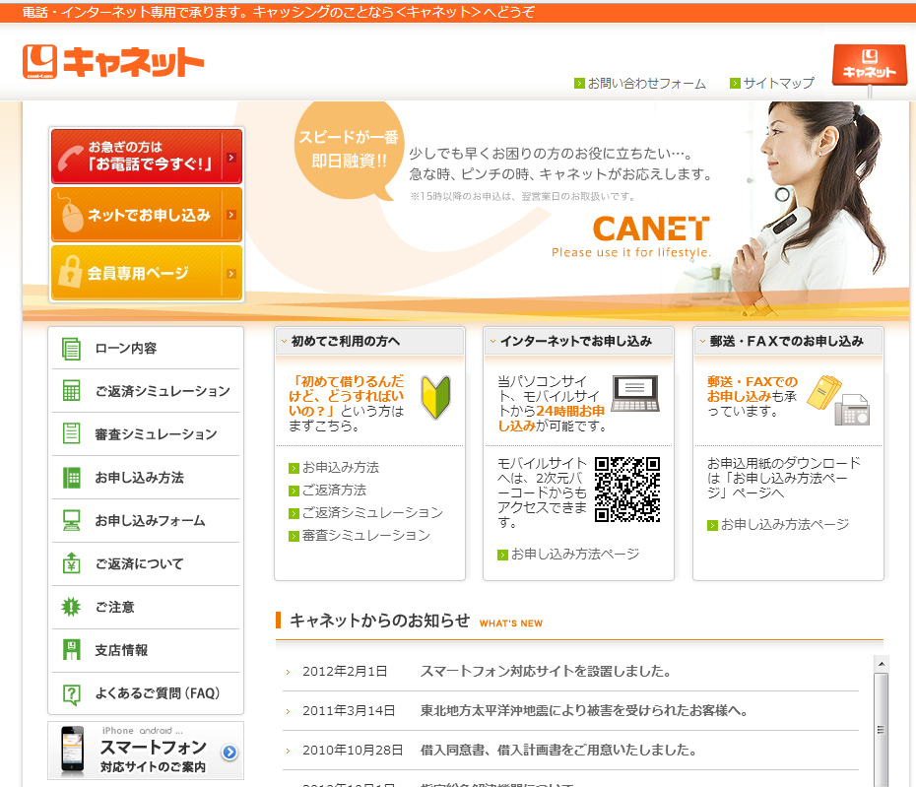Open お申し込み方法 sidebar menu item
This screenshot has height=787, width=916.
coord(146,478)
